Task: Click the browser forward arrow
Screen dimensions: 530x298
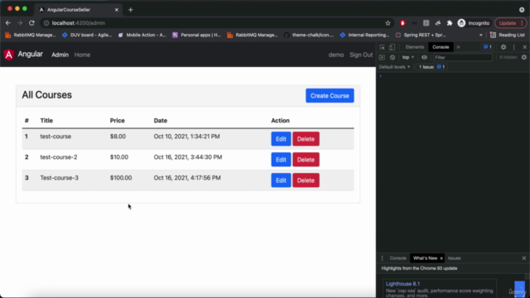Action: point(20,23)
